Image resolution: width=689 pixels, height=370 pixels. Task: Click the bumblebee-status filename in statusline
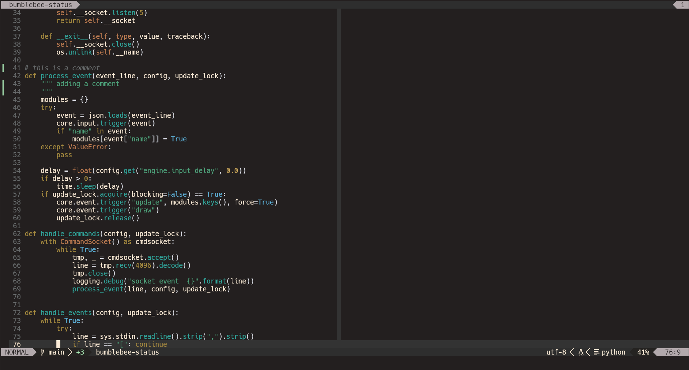(127, 352)
